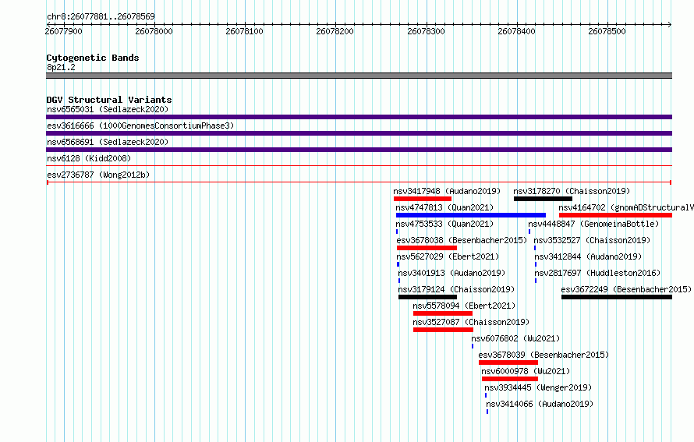Screen dimensions: 694x442
Task: Select the nsv4753533 (Quan2021) label
Action: click(x=444, y=224)
